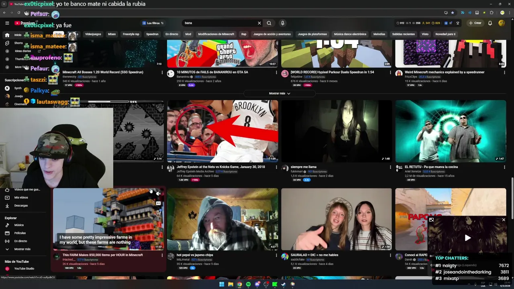Open the browser extensions puzzle icon
This screenshot has height=289, width=514.
click(491, 12)
